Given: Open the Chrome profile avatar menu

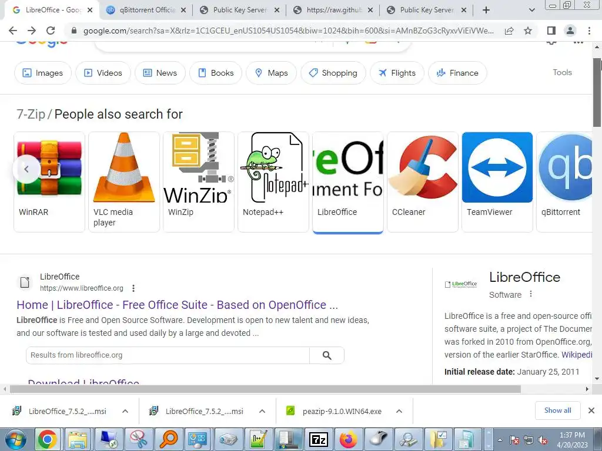Looking at the screenshot, I should [570, 31].
